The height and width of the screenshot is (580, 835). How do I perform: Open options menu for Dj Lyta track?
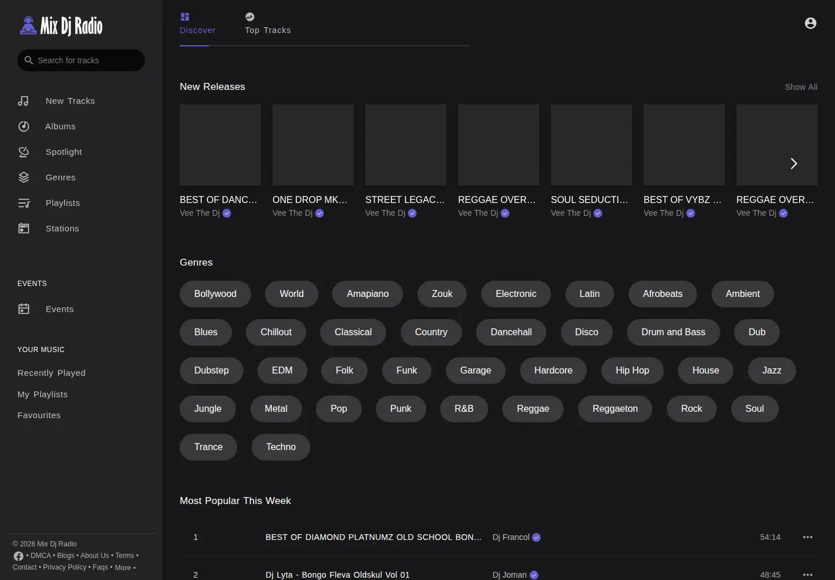pyautogui.click(x=808, y=575)
